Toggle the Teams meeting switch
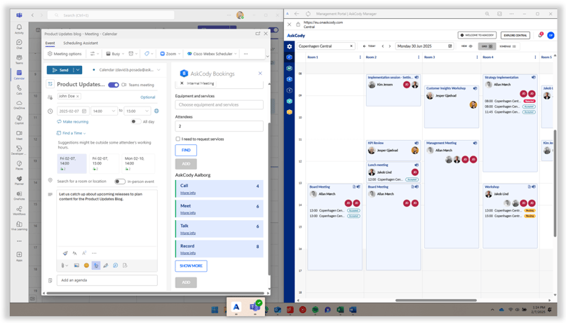This screenshot has height=323, width=566. coord(114,85)
